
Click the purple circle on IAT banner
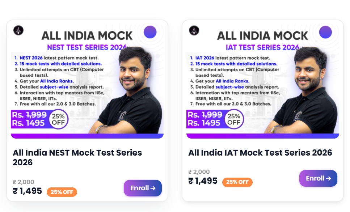tap(325, 32)
